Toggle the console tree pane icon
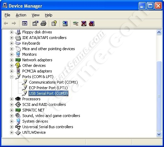 pyautogui.click(x=25, y=23)
